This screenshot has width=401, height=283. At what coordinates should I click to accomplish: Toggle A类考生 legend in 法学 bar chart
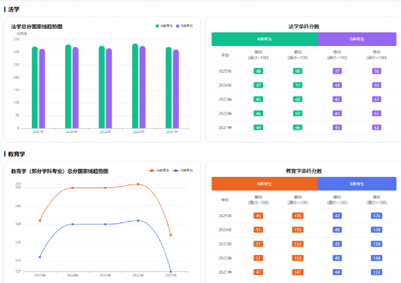click(164, 26)
